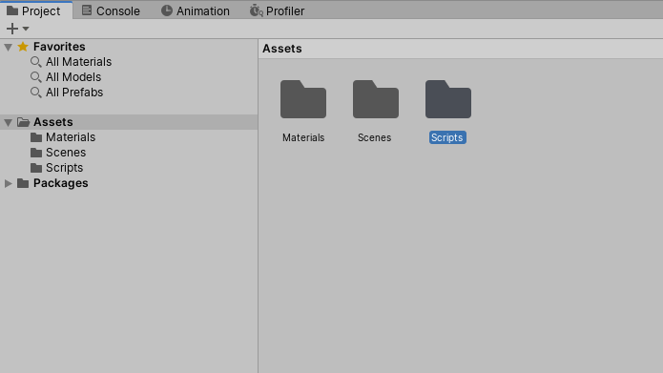
Task: Click the highlighted Scripts label
Action: point(447,137)
